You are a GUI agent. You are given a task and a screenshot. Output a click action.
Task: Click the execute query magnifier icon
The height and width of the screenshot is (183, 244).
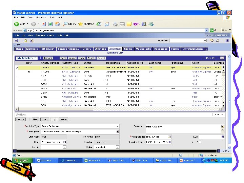click(x=218, y=41)
